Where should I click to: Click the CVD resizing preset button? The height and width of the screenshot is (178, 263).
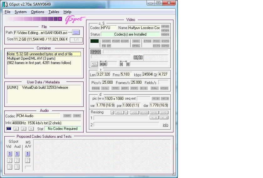coord(164,113)
